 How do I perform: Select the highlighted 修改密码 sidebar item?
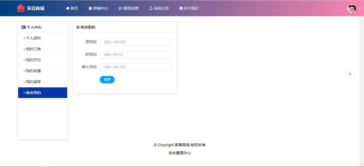click(33, 93)
